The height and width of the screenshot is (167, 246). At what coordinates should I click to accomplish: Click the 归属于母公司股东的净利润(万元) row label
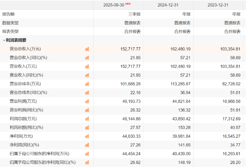tap(40, 153)
